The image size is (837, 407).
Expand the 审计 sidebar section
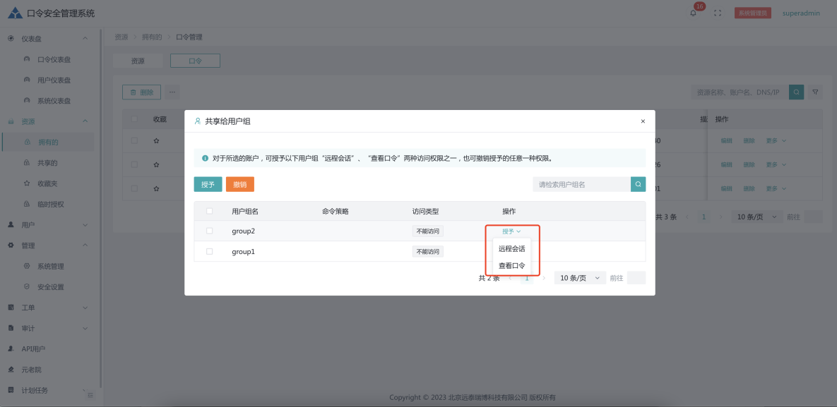47,328
